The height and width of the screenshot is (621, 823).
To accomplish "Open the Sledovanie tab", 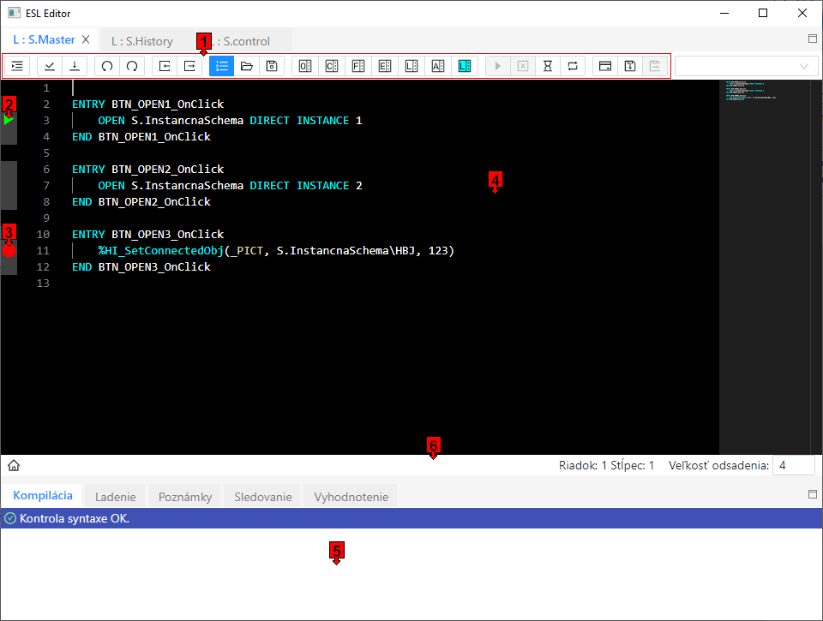I will click(x=262, y=496).
